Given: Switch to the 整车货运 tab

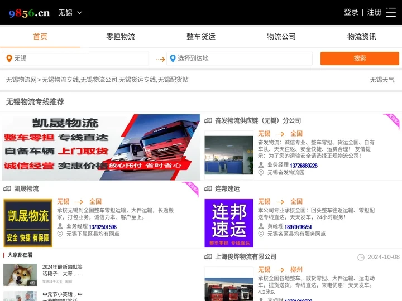Looking at the screenshot, I should point(201,37).
